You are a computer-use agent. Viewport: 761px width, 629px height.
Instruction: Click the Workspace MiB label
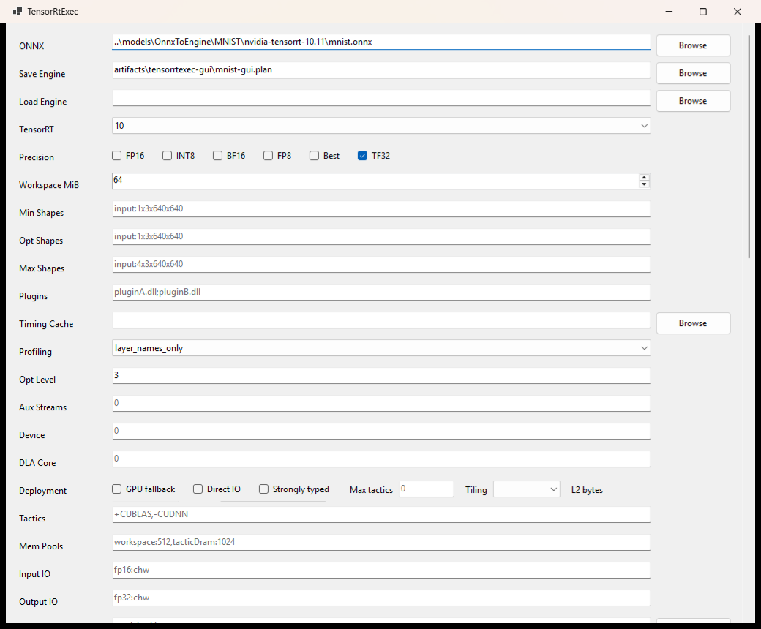click(49, 185)
